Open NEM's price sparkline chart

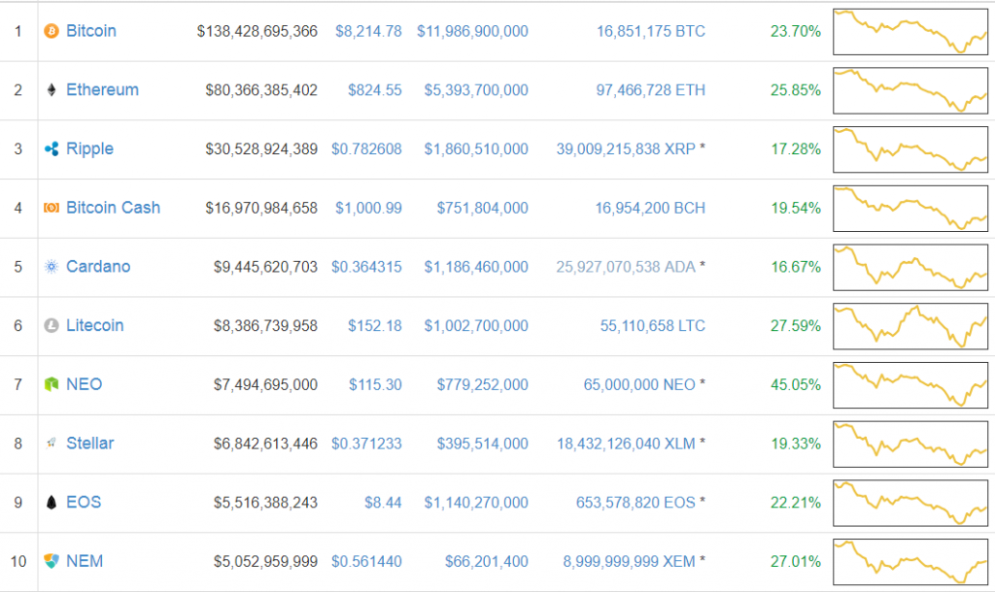(910, 562)
